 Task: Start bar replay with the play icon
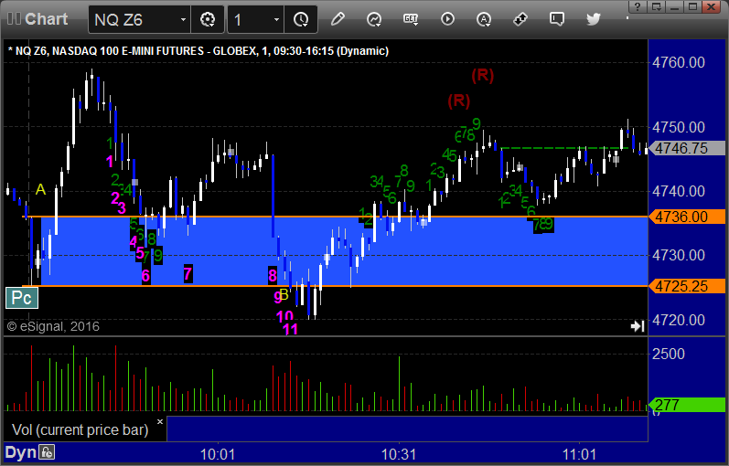click(447, 19)
